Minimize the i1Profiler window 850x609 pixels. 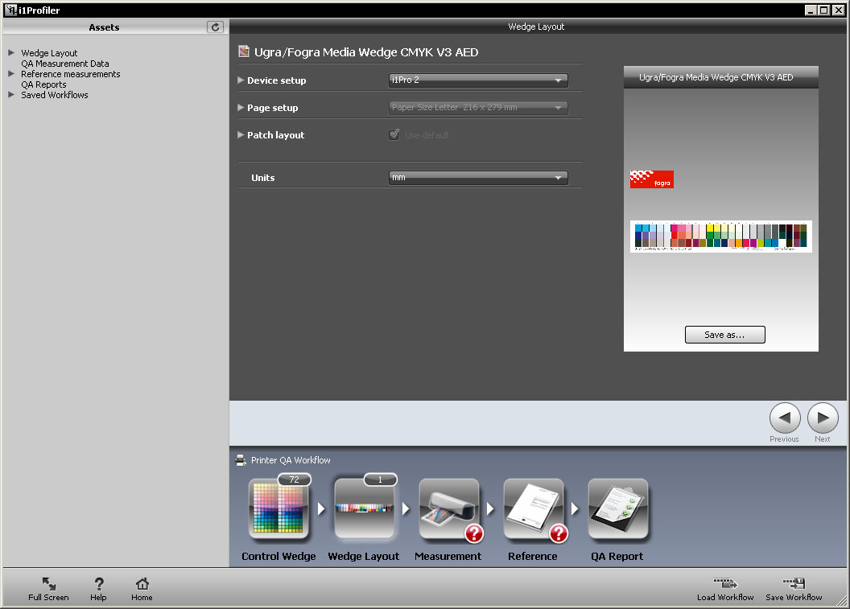(811, 10)
